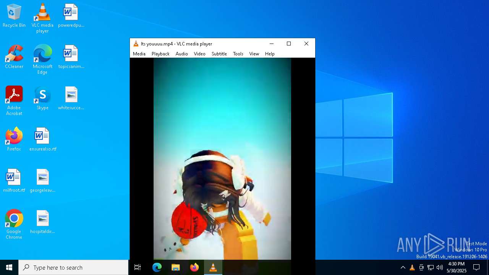Open Firefox from the taskbar
489x275 pixels.
(194, 267)
